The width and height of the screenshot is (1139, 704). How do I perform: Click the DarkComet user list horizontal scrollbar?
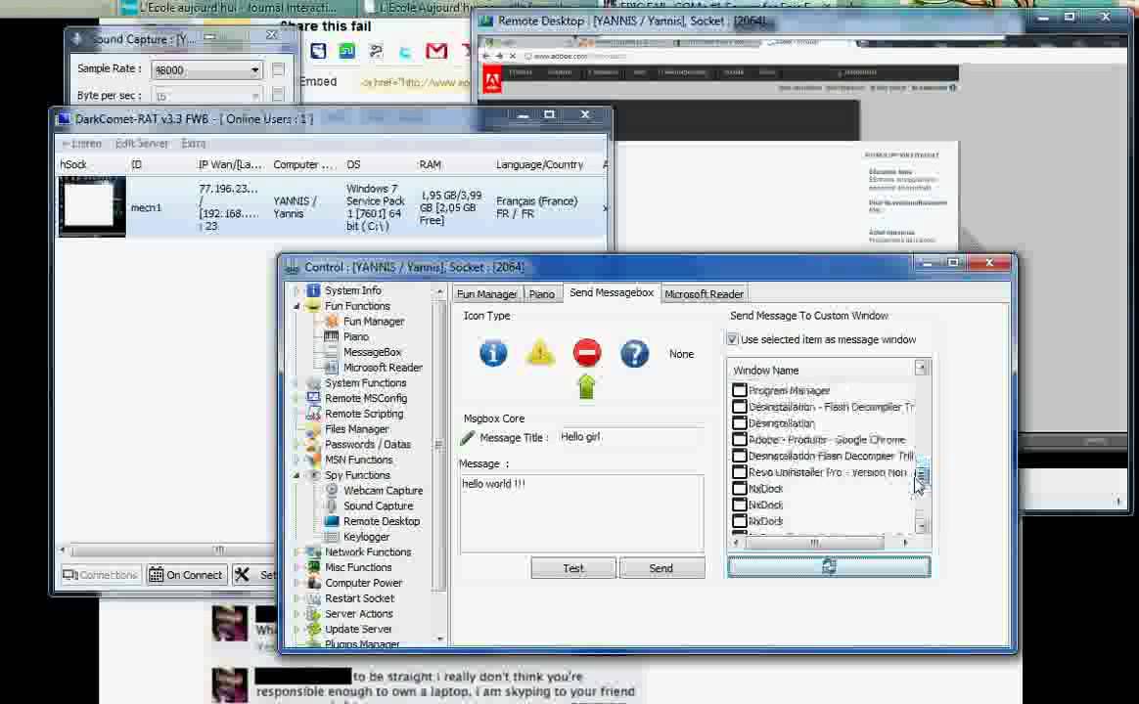[168, 550]
